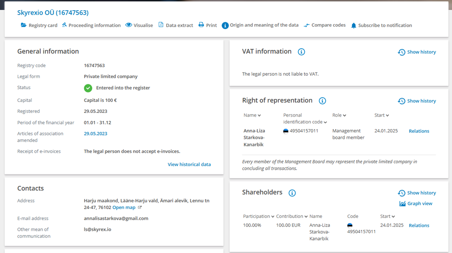Open the Registry card
Image resolution: width=452 pixels, height=253 pixels.
39,25
